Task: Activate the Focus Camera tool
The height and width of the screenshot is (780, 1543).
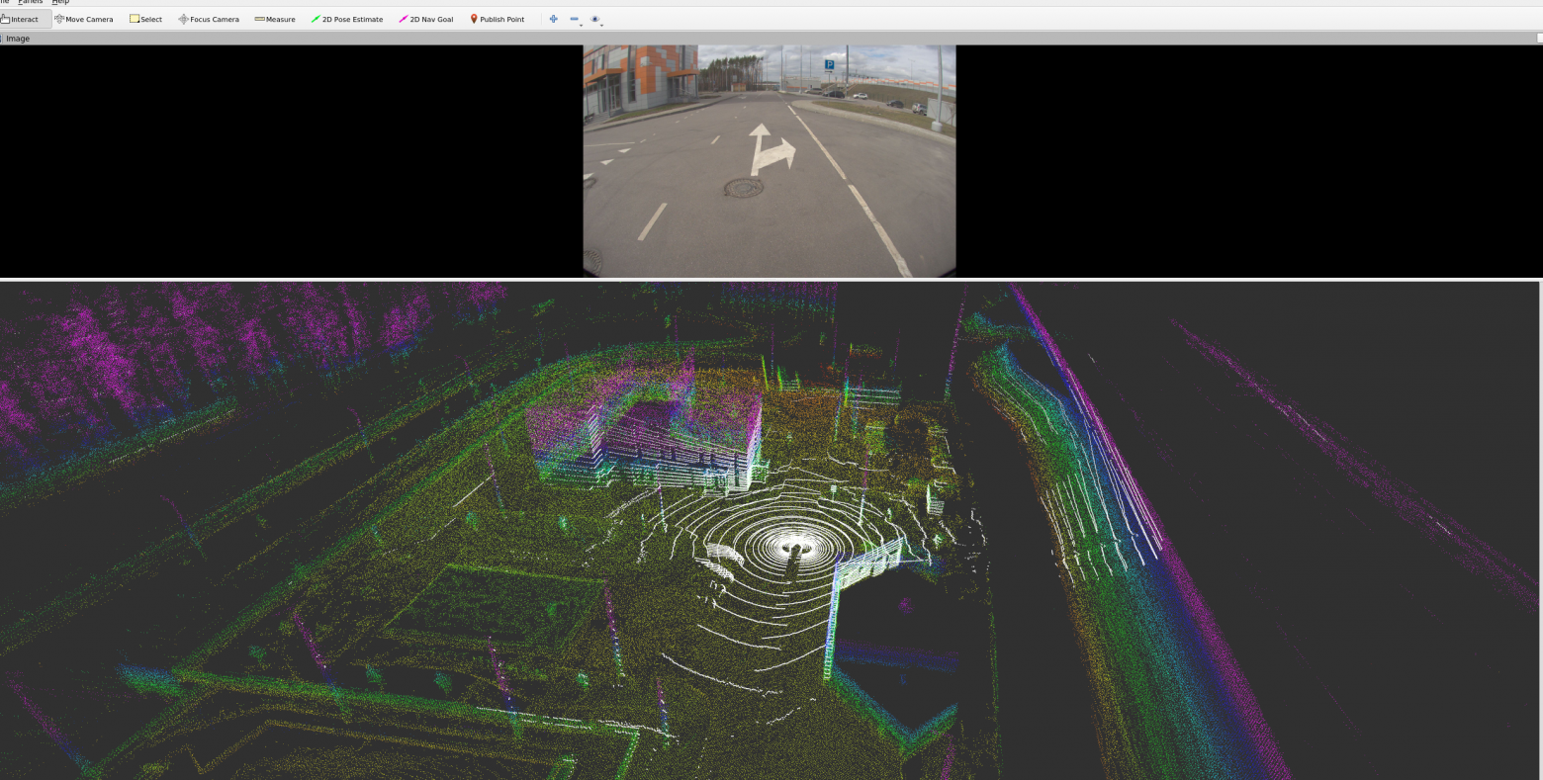Action: click(209, 19)
